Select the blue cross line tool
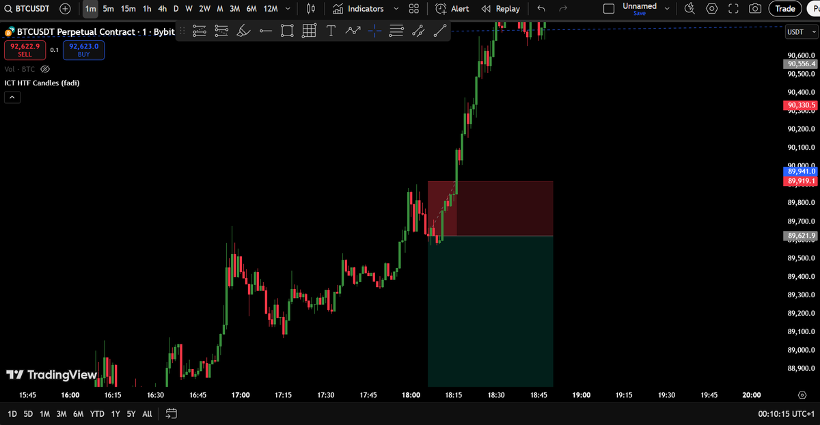The height and width of the screenshot is (425, 820). [x=374, y=31]
